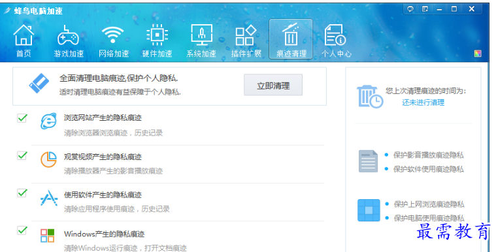Image resolution: width=496 pixels, height=252 pixels.
Task: Click 清除浏览器浏览痕迹，历史记录 description
Action: click(113, 133)
